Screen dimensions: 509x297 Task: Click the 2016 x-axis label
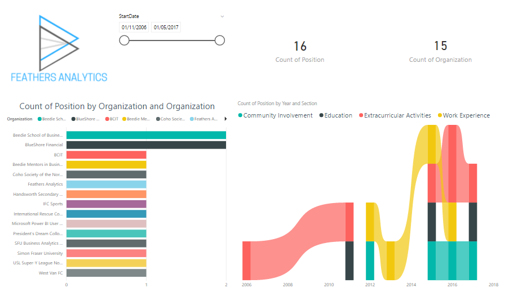point(452,285)
